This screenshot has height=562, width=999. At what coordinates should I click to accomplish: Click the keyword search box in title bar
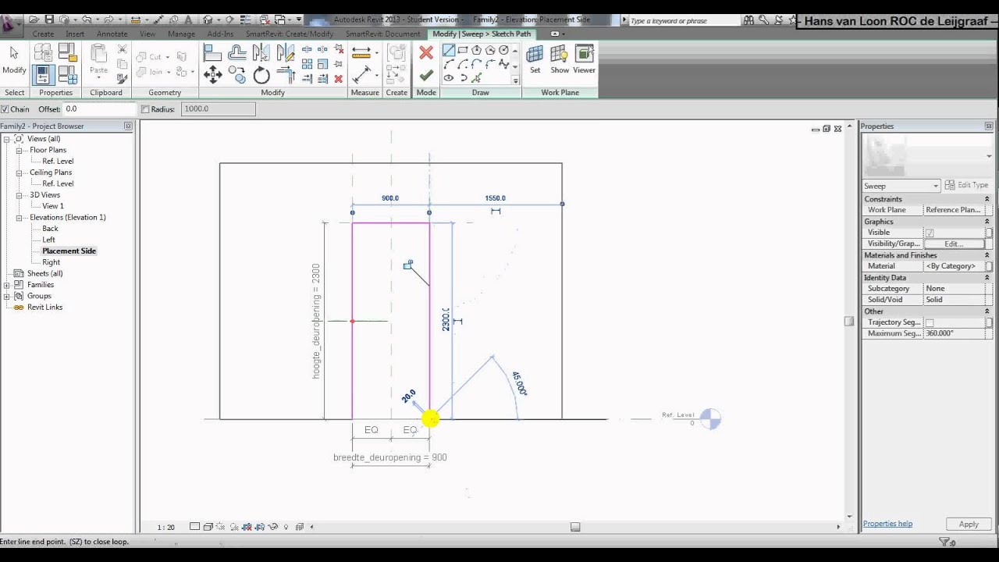coord(683,20)
